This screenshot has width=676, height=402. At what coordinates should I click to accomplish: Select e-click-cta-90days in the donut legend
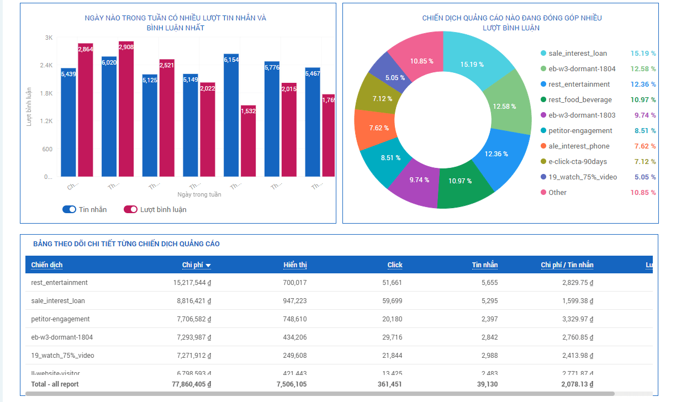[x=578, y=162]
